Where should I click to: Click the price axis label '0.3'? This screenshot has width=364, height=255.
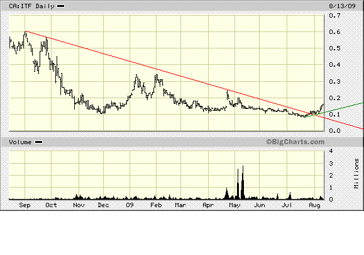click(x=334, y=82)
